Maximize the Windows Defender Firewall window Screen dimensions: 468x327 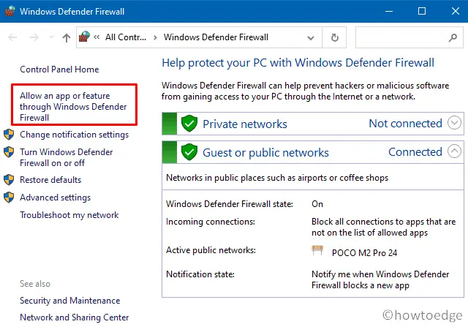click(422, 12)
